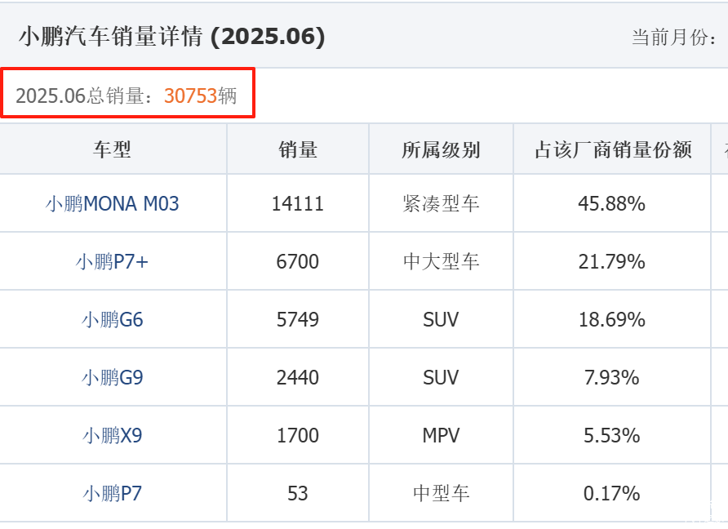Select the 45.88% share cell
Image resolution: width=728 pixels, height=529 pixels.
click(x=611, y=203)
